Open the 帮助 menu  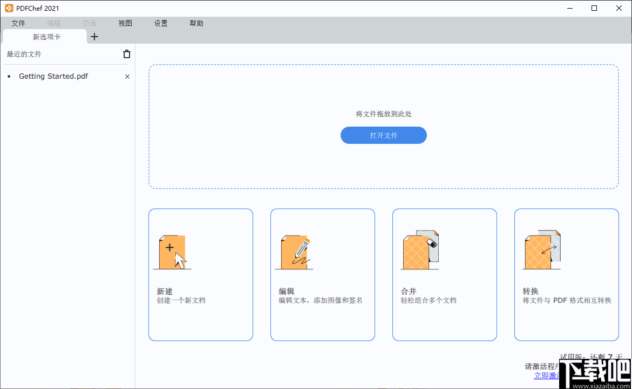click(196, 23)
